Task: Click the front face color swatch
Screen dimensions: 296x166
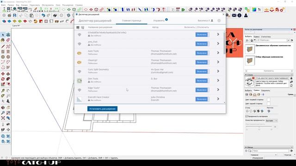Action: click(269, 100)
